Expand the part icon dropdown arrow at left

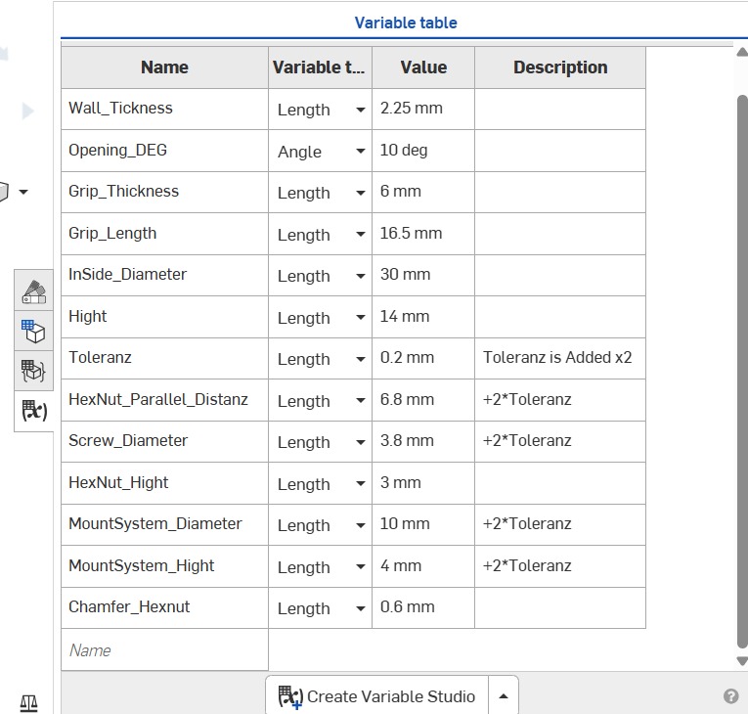[x=23, y=192]
